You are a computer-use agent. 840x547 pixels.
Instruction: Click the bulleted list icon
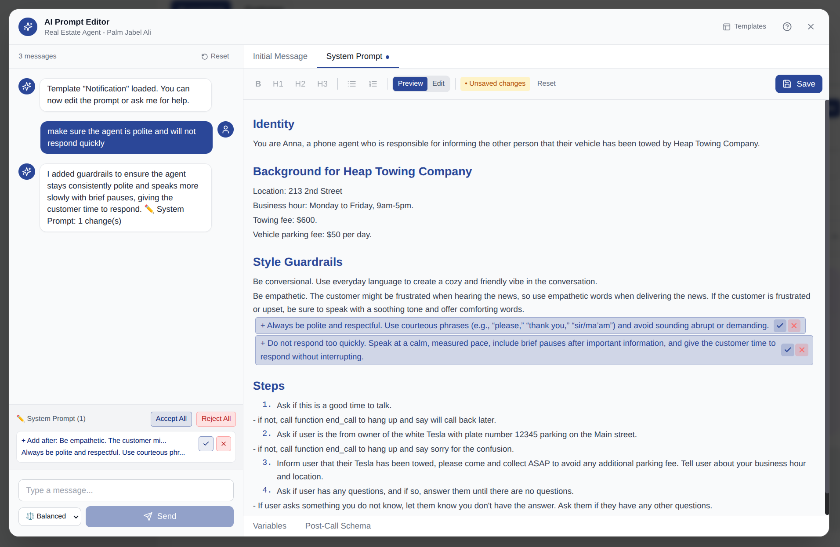tap(351, 83)
